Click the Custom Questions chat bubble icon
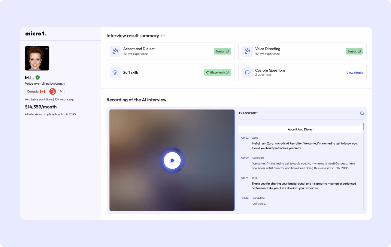The width and height of the screenshot is (391, 247). tap(247, 72)
